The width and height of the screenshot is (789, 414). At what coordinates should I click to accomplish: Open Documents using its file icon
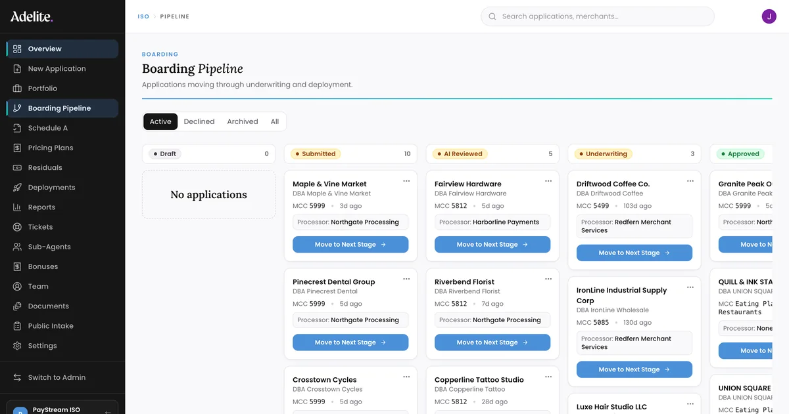17,306
